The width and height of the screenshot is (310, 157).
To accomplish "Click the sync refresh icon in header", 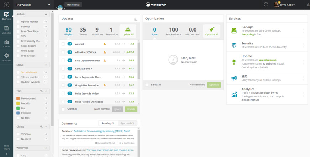I will tap(265, 5).
